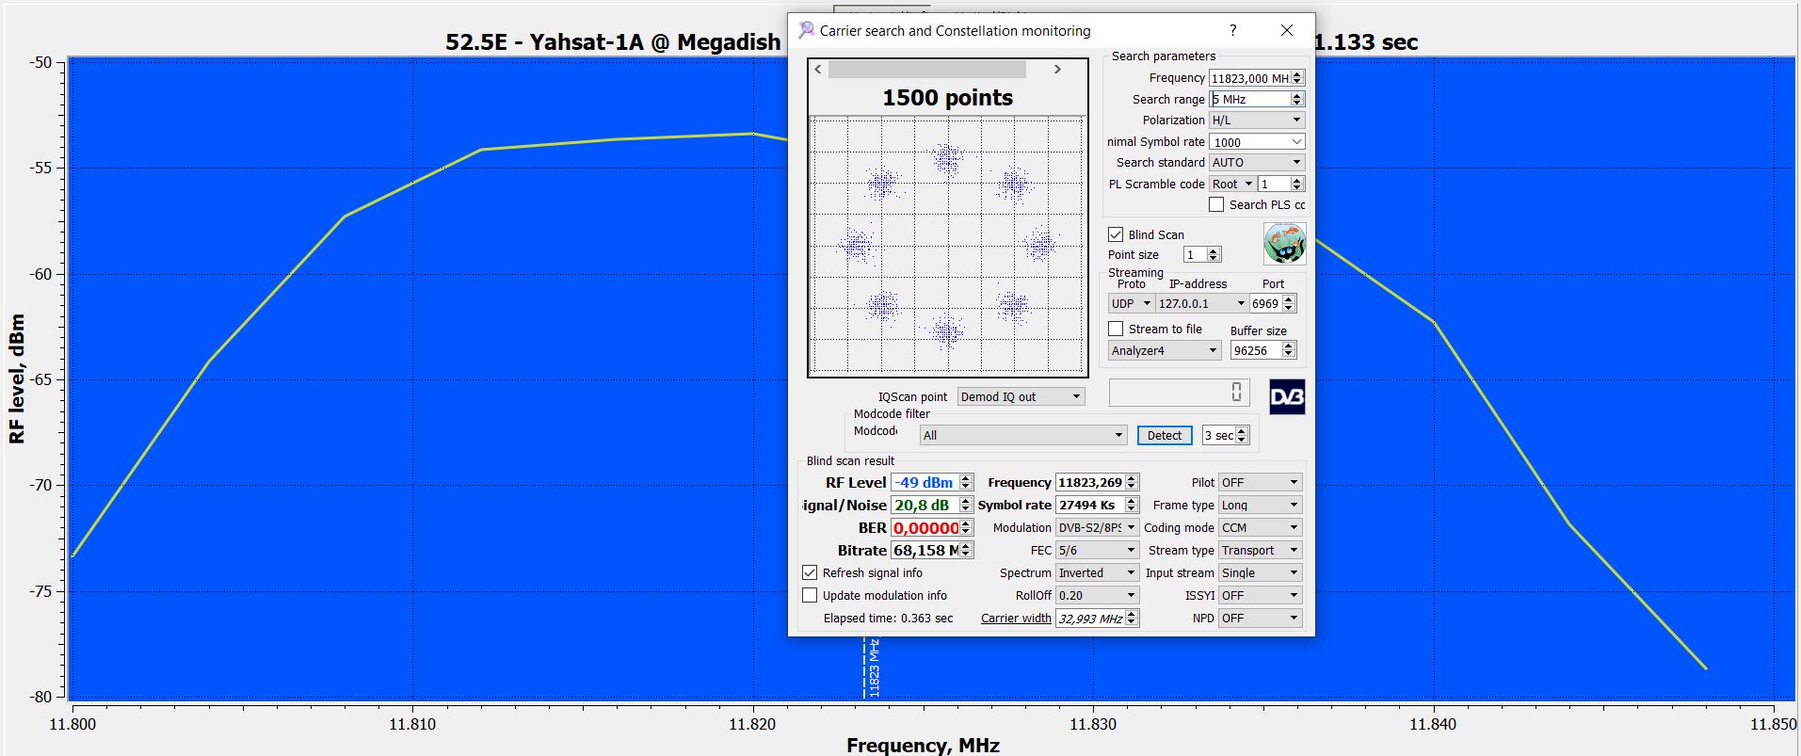This screenshot has width=1801, height=756.
Task: Uncheck Refresh signal info
Action: point(810,572)
